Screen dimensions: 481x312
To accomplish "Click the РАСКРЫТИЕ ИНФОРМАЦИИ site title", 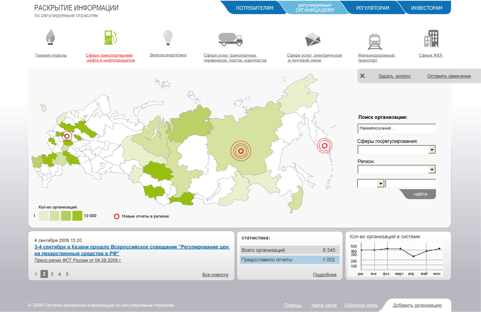I will pos(76,8).
